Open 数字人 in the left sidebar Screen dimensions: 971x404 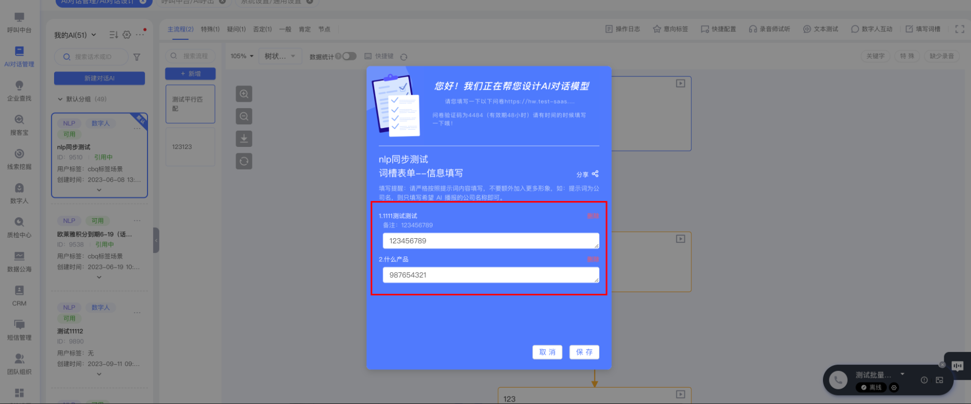point(19,193)
